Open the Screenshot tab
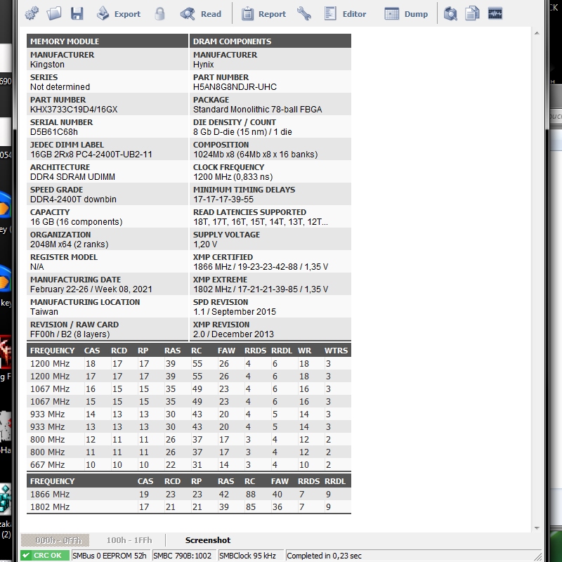 [x=208, y=540]
